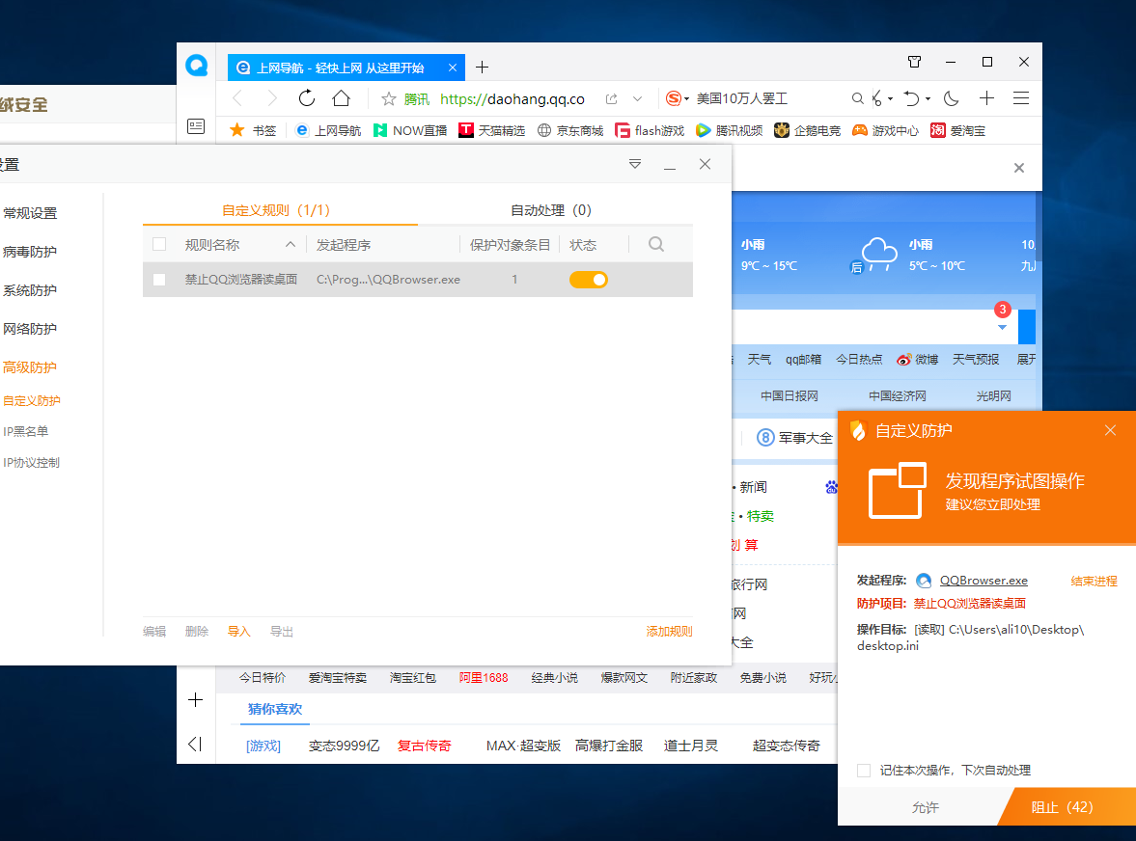Bookmark the page with the star icon
Viewport: 1136px width, 841px height.
389,99
